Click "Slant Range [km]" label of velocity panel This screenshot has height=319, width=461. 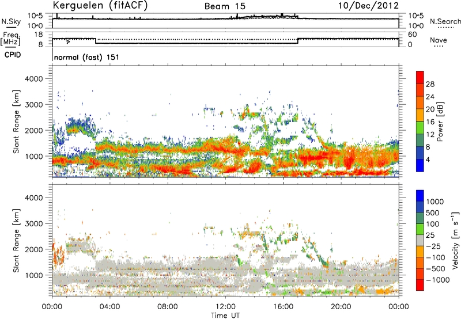click(x=16, y=241)
